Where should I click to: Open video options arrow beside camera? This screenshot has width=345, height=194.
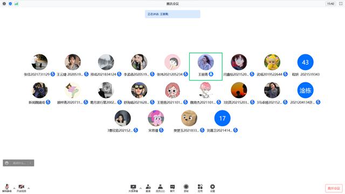29,188
